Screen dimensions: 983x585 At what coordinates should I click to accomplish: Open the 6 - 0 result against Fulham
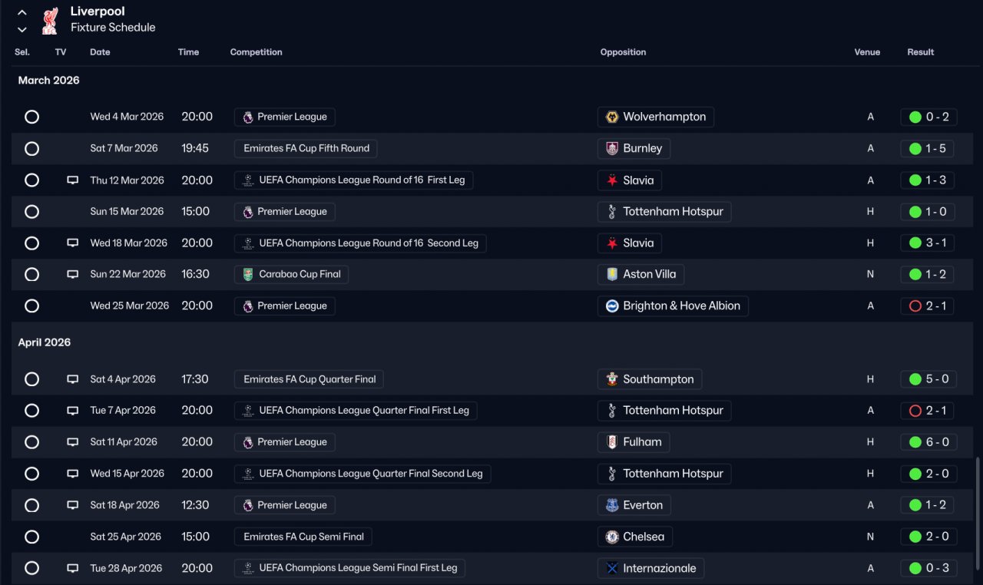[x=929, y=442]
